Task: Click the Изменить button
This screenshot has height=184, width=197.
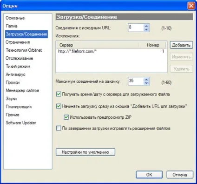Action: (x=181, y=57)
